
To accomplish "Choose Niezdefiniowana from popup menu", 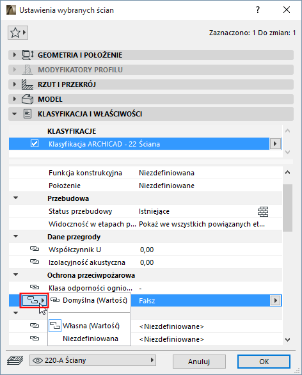I will [89, 339].
